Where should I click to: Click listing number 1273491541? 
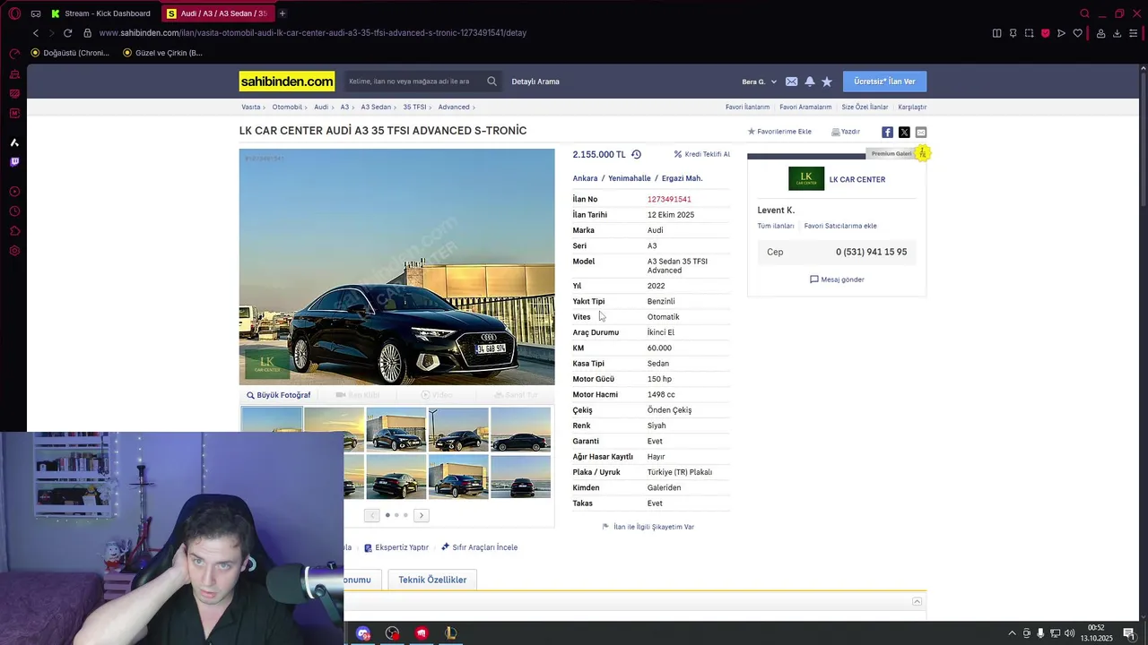point(669,200)
